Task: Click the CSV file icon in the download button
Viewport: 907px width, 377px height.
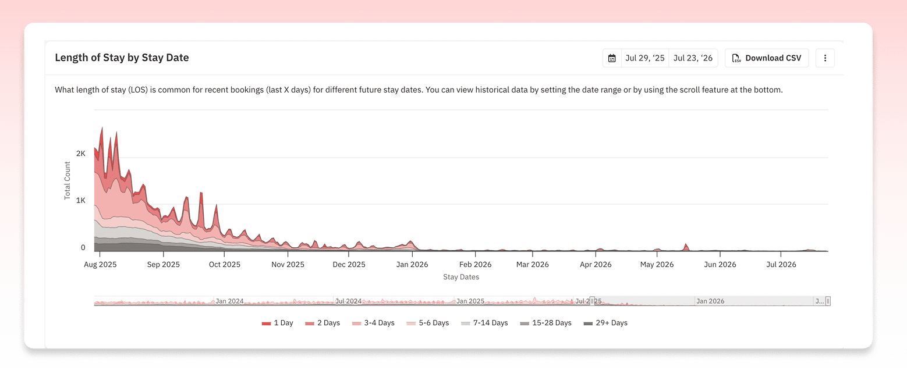Action: point(736,58)
